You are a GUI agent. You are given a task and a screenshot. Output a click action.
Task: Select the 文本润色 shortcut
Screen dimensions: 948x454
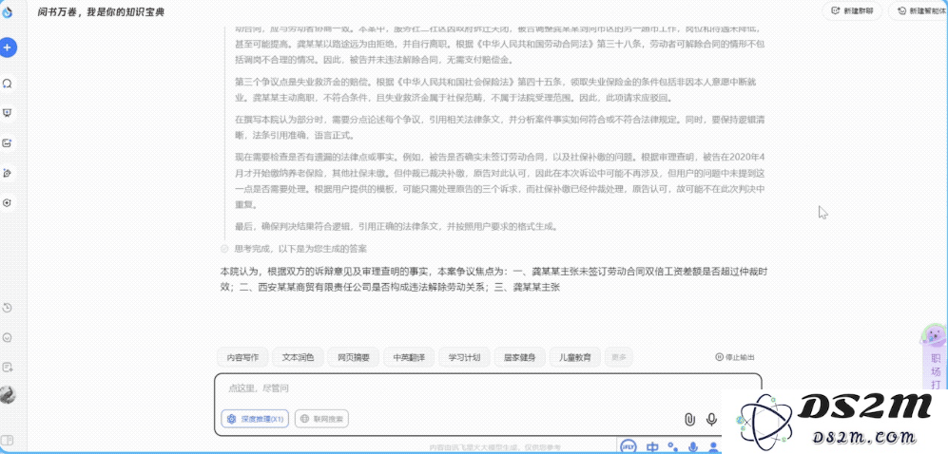pyautogui.click(x=298, y=357)
